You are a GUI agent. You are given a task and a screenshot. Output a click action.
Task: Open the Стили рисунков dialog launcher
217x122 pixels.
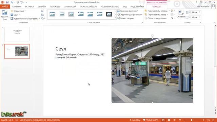pyautogui.click(x=142, y=22)
